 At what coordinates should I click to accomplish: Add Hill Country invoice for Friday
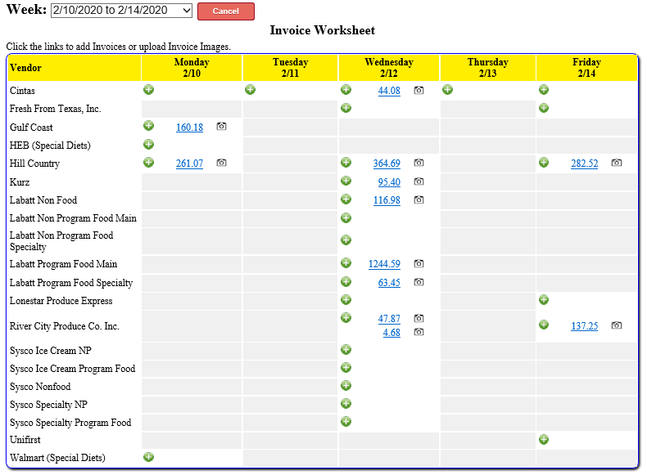click(544, 163)
